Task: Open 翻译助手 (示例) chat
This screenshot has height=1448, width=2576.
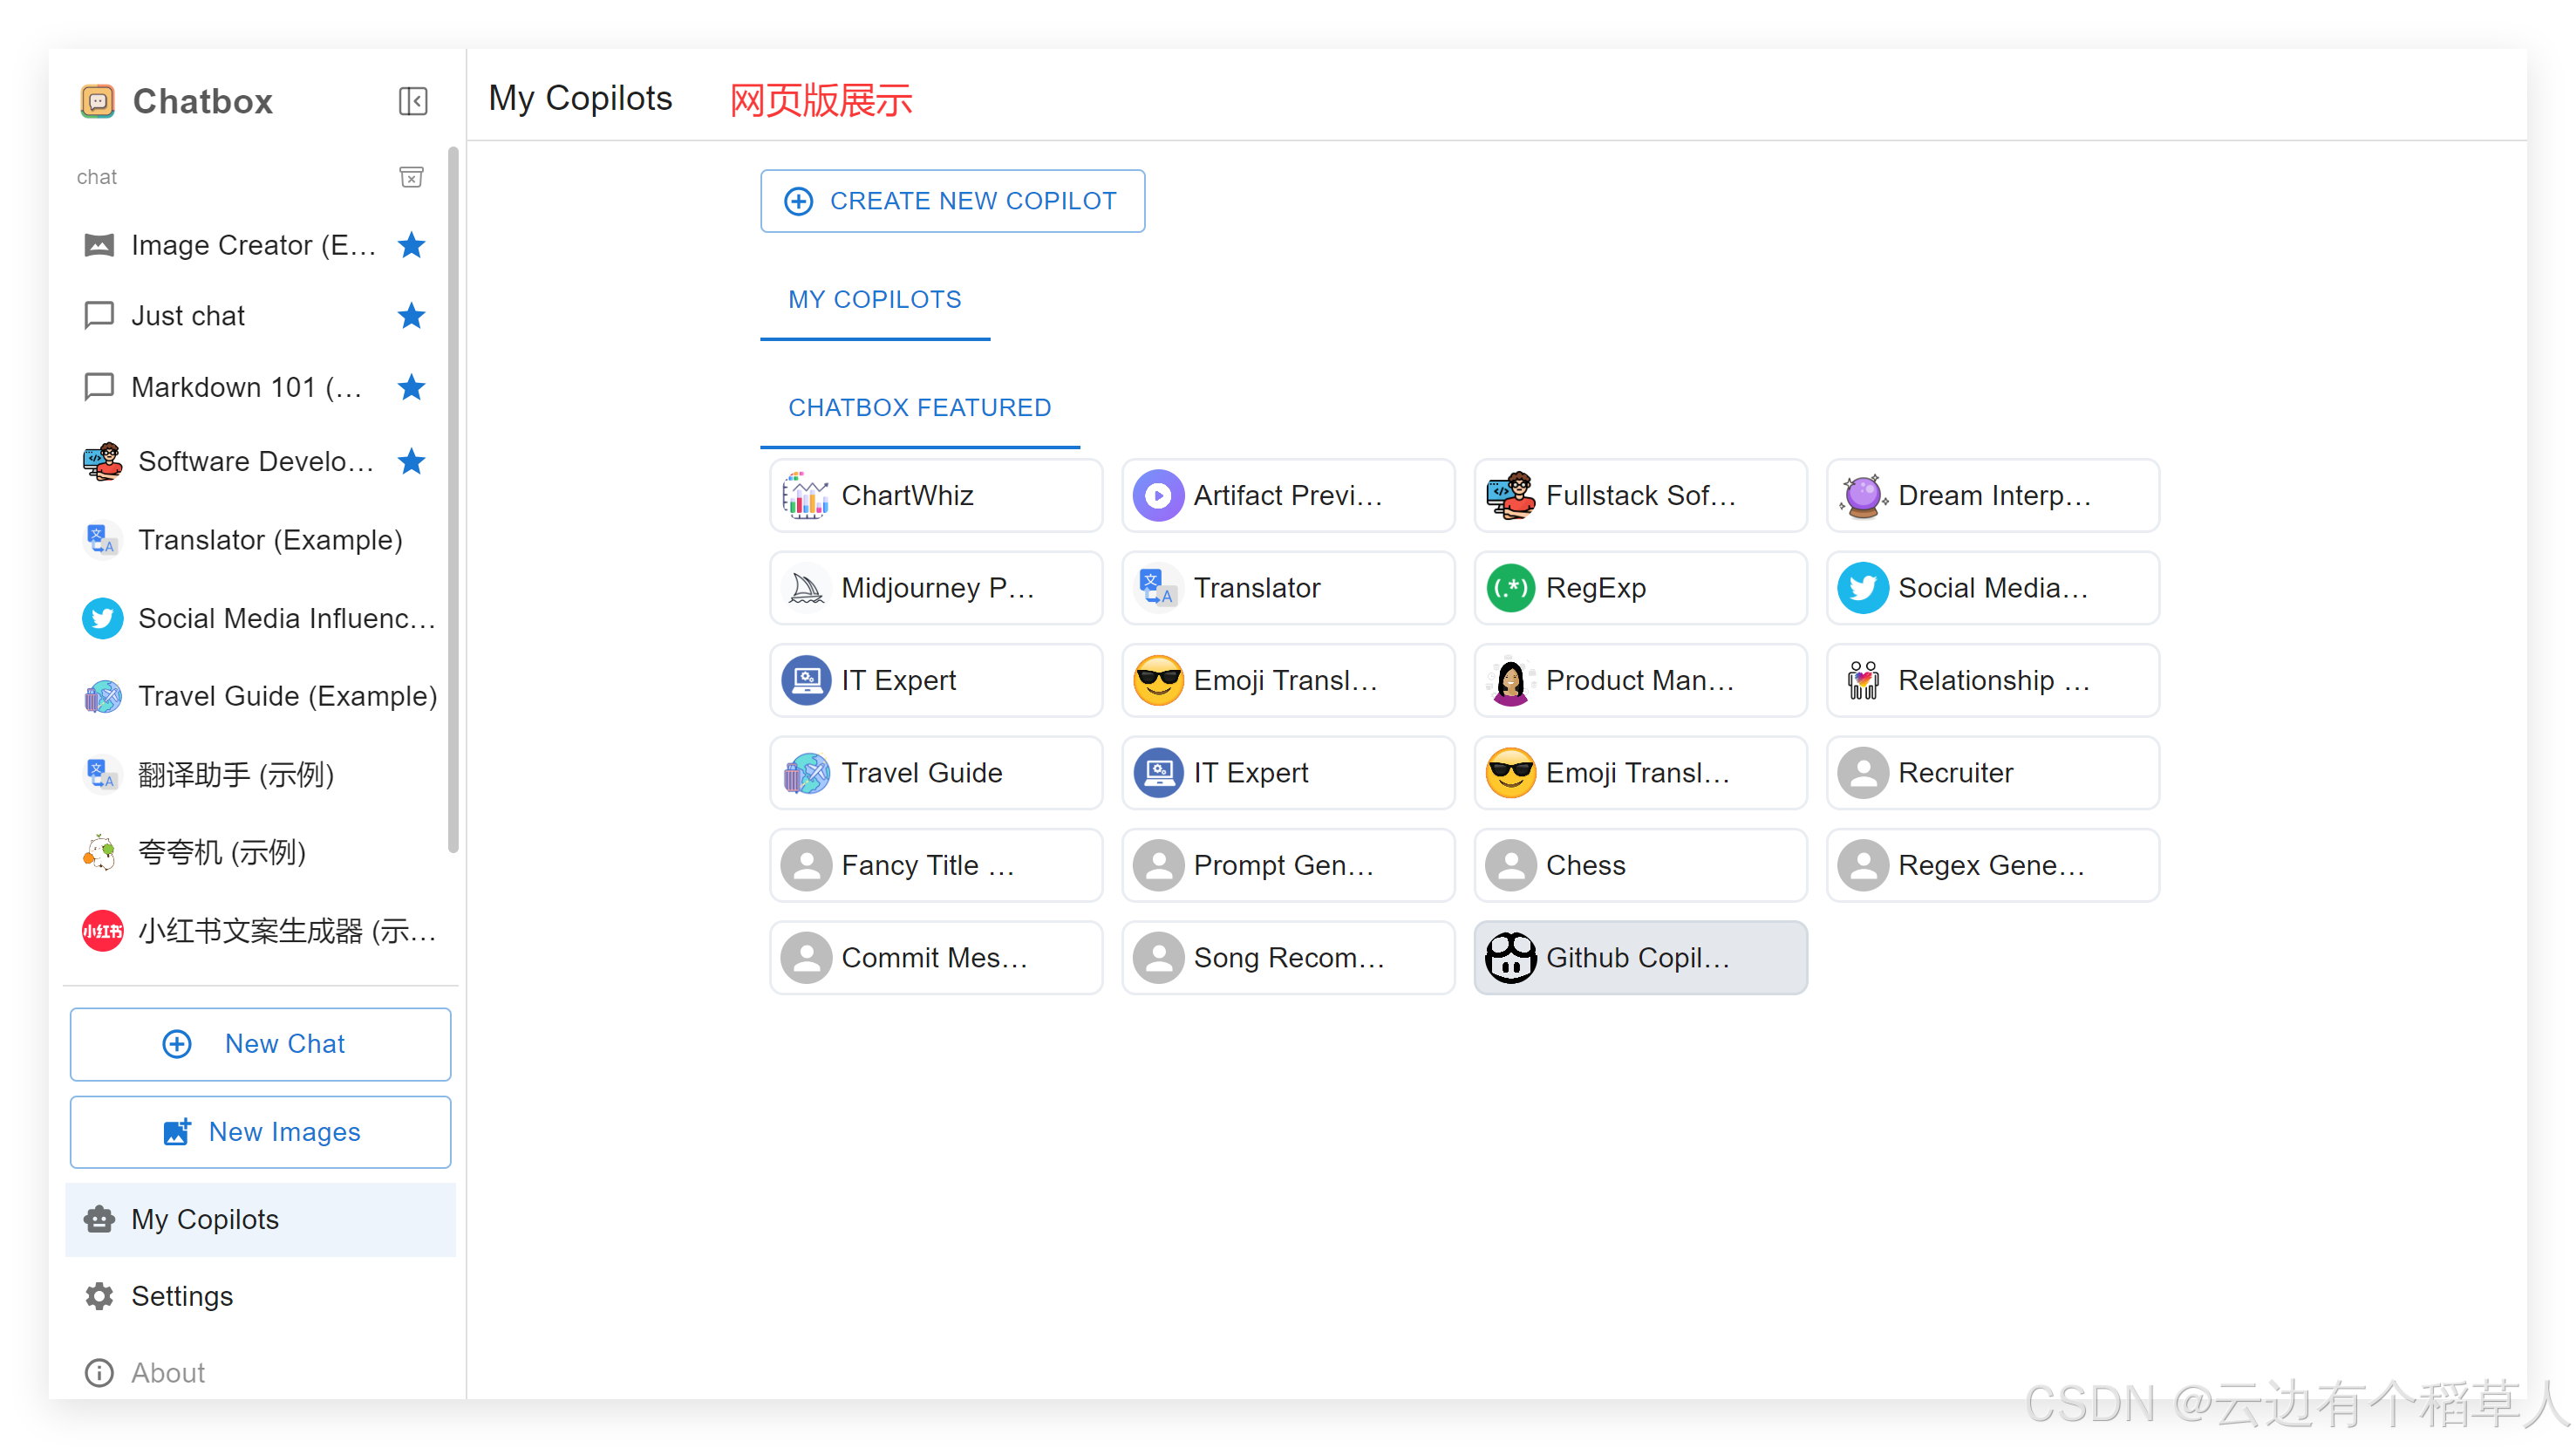Action: (x=258, y=774)
